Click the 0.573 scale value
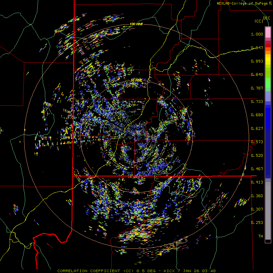Image resolution: width=273 pixels, height=273 pixels. click(x=257, y=142)
